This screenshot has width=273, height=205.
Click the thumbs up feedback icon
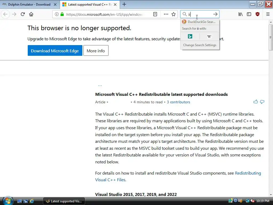pos(256,102)
